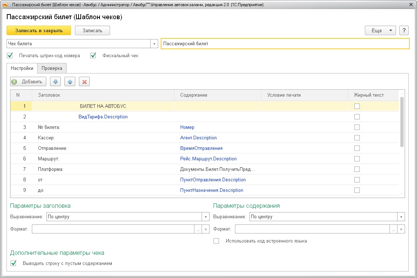Uncheck the 'Фискальный чек' checkbox
Image resolution: width=417 pixels, height=278 pixels.
click(93, 56)
